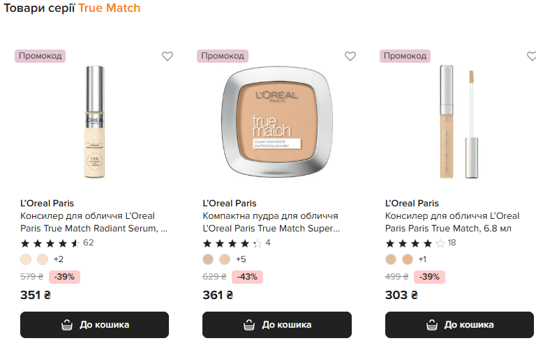This screenshot has height=343, width=536.
Task: Select second shade swatch of compact powder
Action: click(x=225, y=259)
